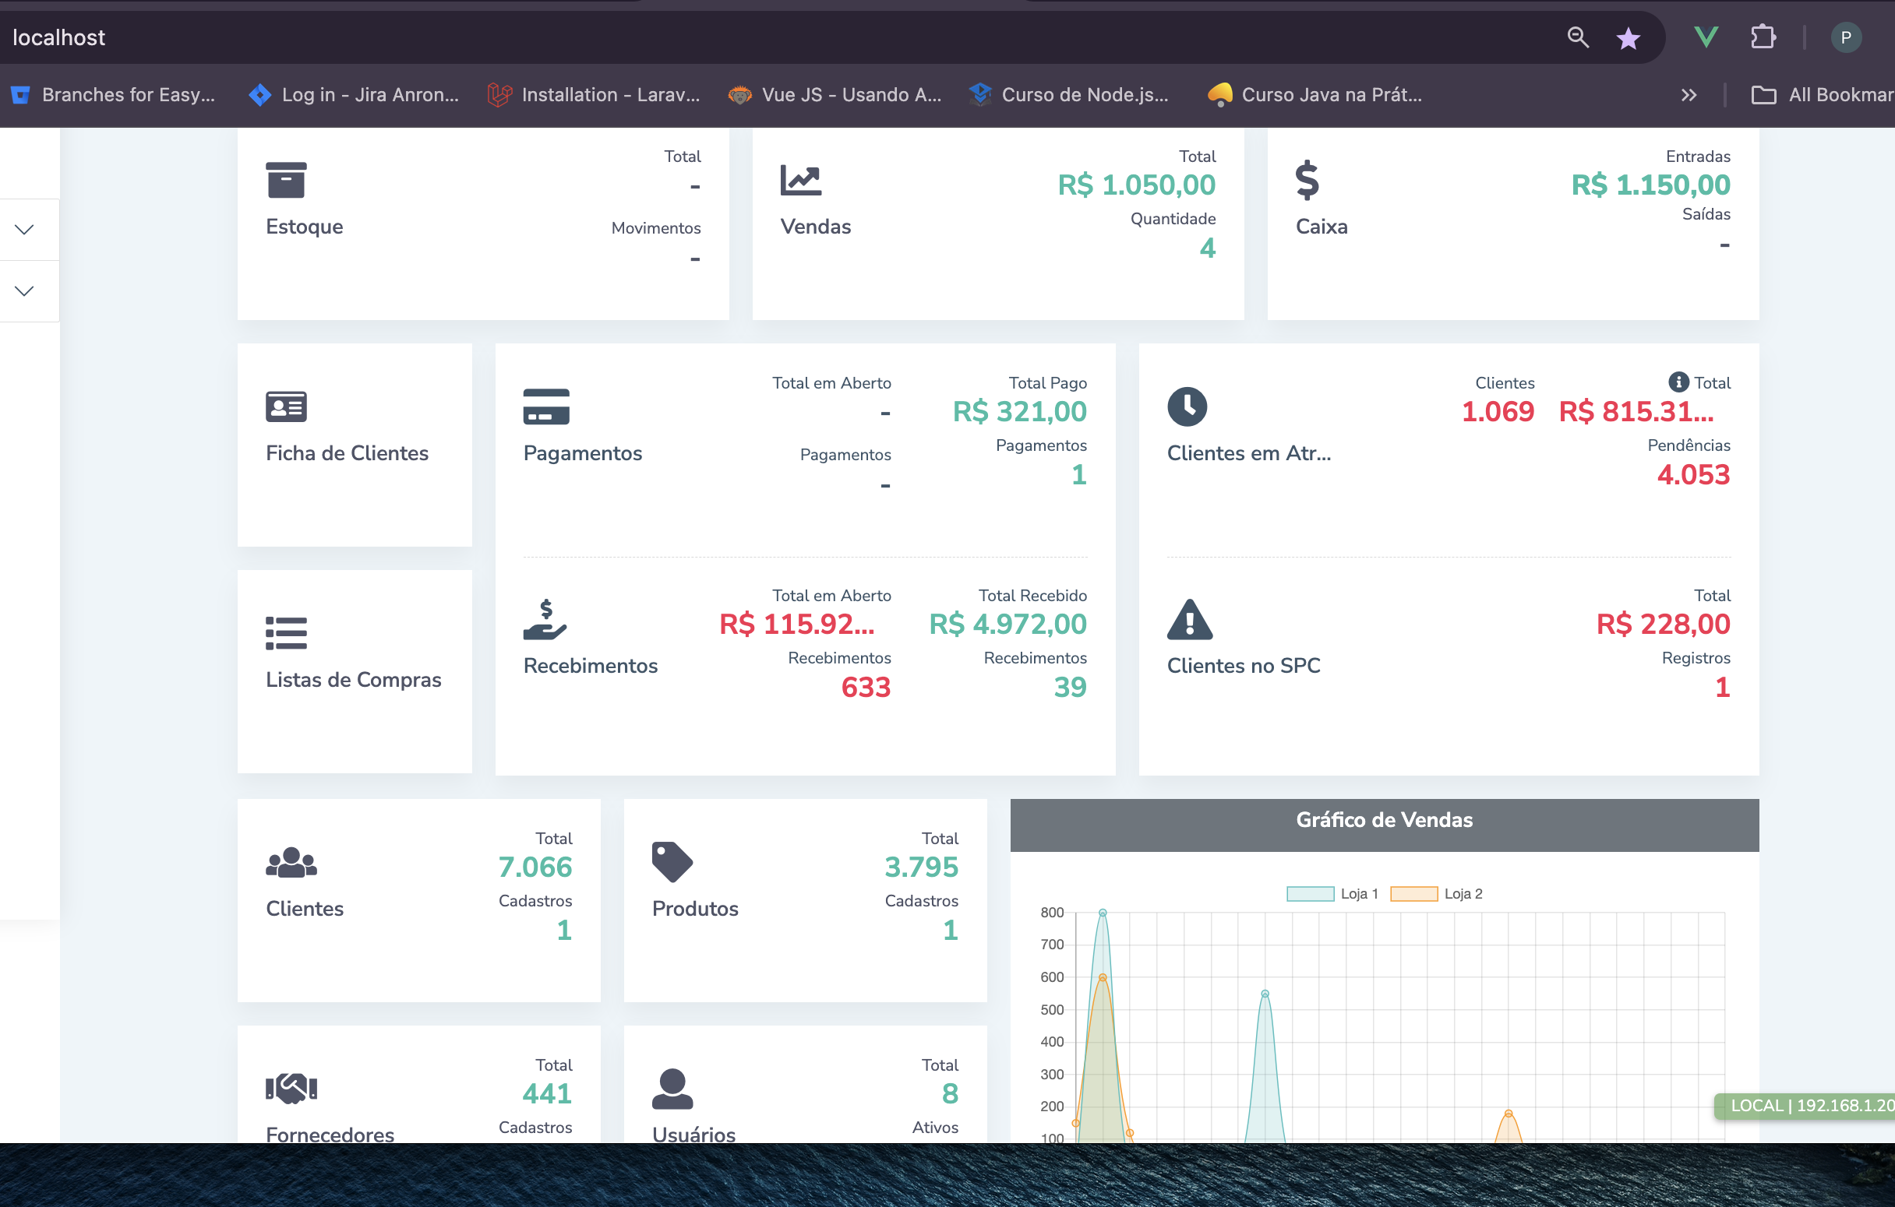Screen dimensions: 1895x1207
Task: Click the Fornecedores handshake icon
Action: tap(291, 1089)
